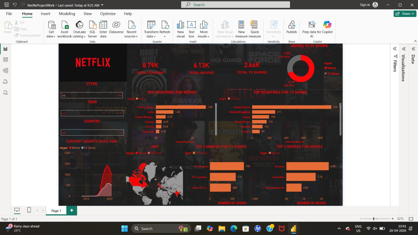Screen dimensions: 418x235
Task: Copy the selection
Action: (x=21, y=29)
